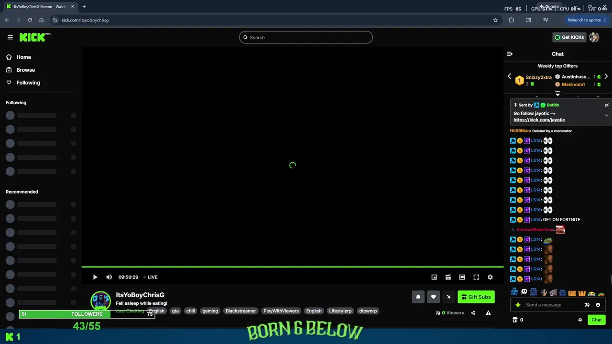Select the gta tag

(175, 311)
